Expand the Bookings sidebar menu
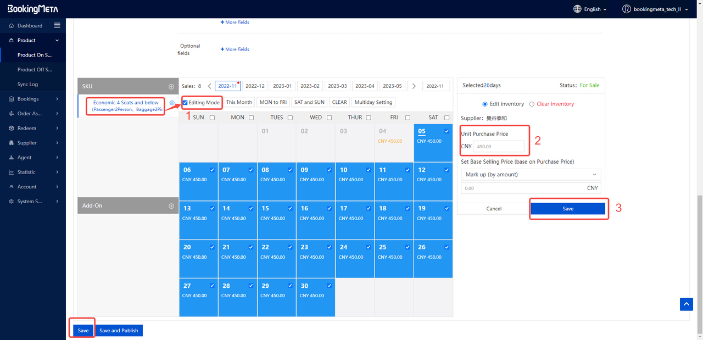Viewport: 703px width, 340px height. tap(33, 99)
